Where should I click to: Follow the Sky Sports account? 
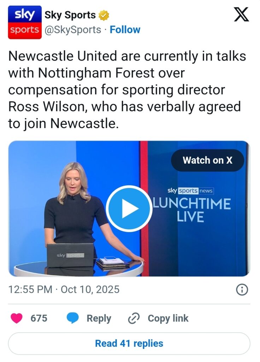125,30
